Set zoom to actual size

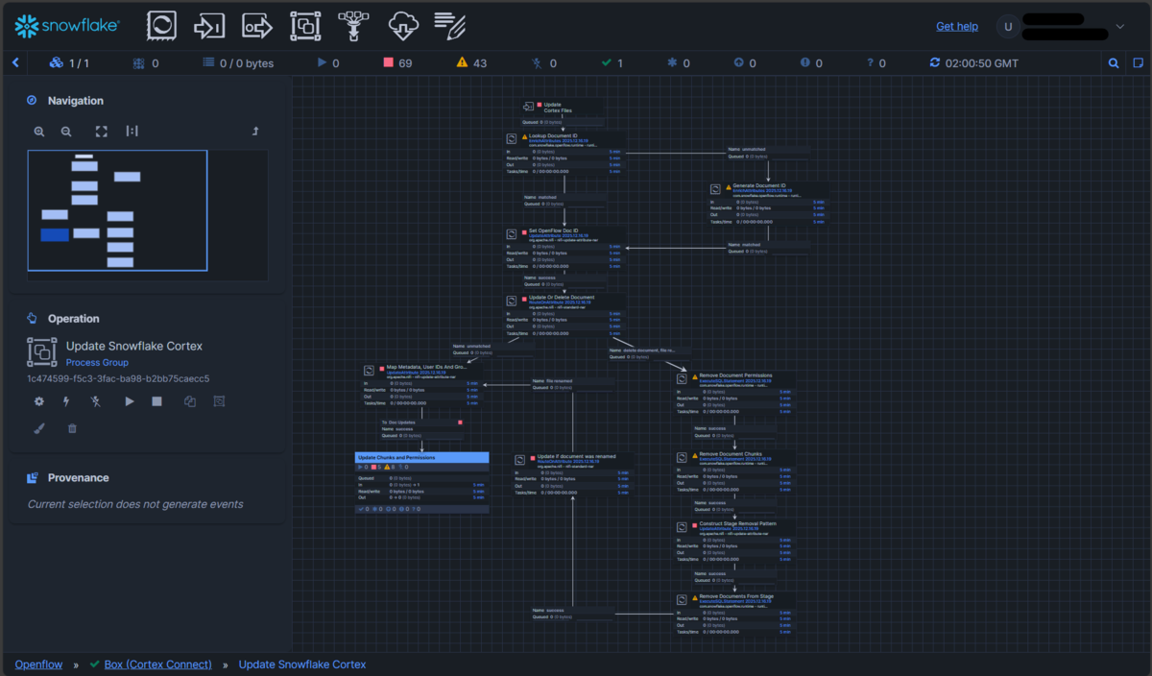(x=132, y=132)
